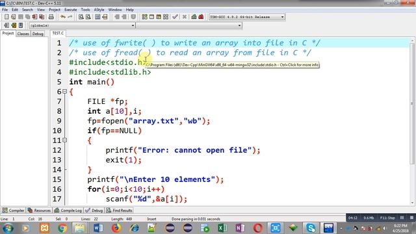Switch to the Debug side tab
The width and height of the screenshot is (416, 234).
(38, 34)
